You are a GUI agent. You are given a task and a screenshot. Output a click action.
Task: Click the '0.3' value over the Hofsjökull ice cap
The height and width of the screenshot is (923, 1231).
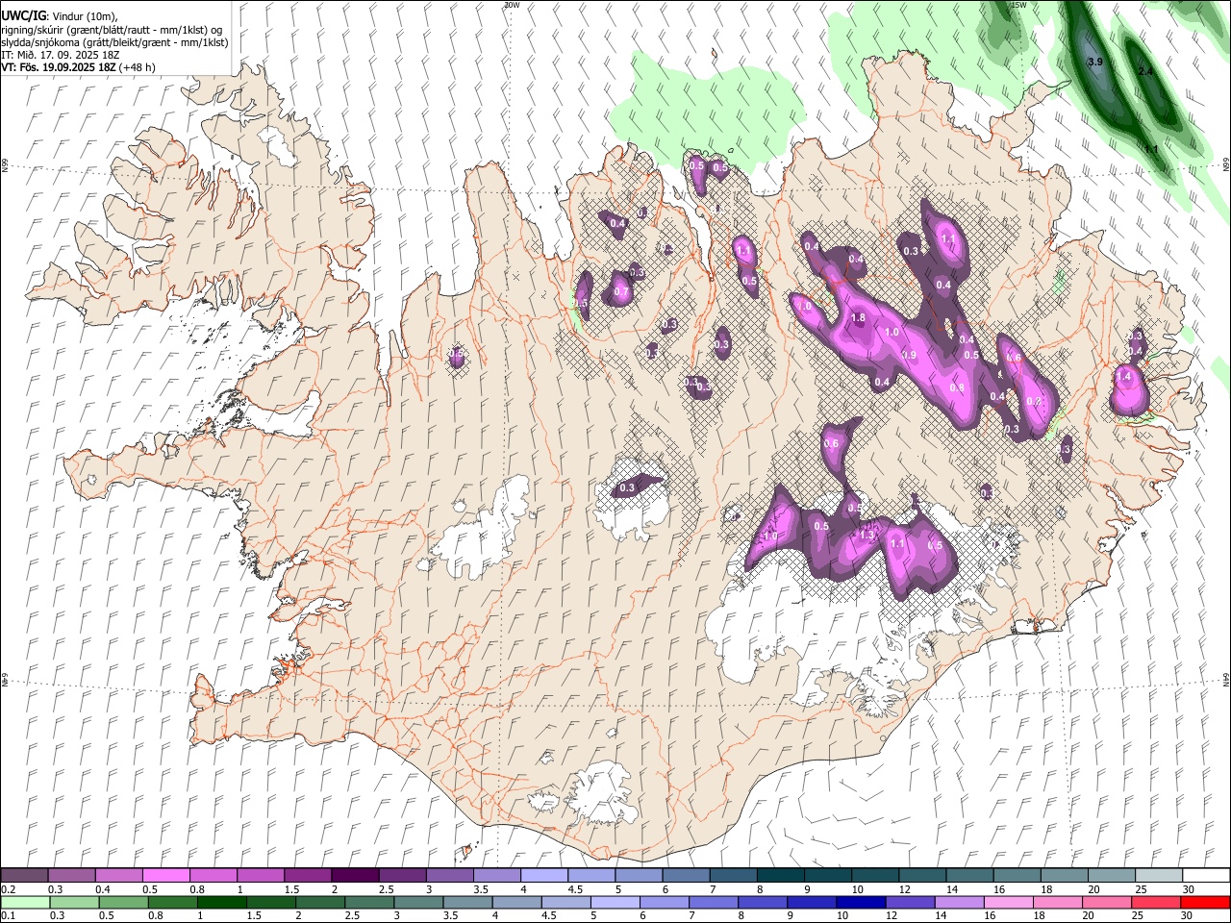pyautogui.click(x=627, y=488)
